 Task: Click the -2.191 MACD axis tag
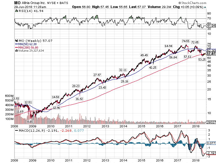[211, 153]
